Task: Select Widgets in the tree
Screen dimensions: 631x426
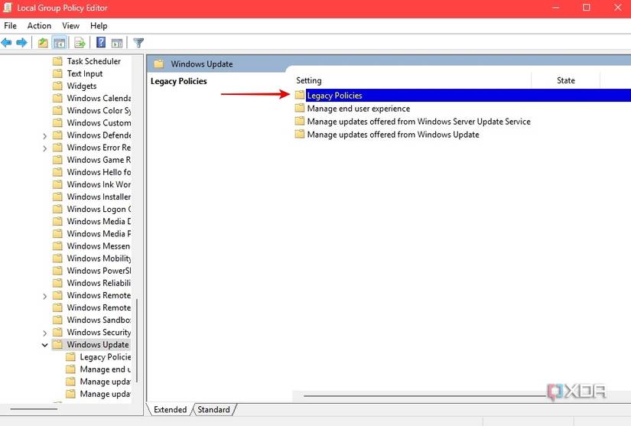Action: (82, 86)
